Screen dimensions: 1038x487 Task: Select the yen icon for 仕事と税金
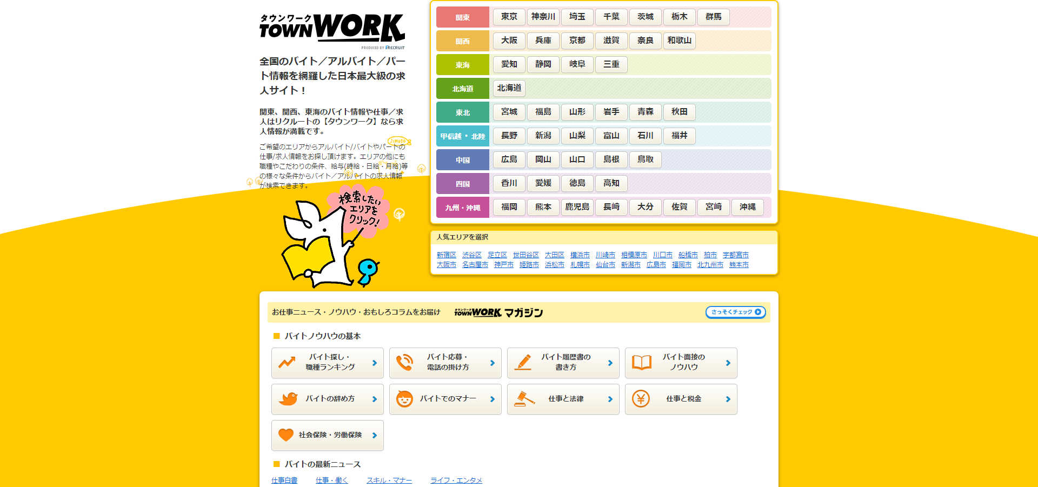(x=641, y=399)
